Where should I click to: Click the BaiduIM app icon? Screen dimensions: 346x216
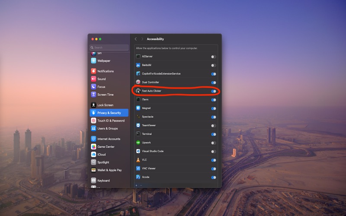[x=138, y=65]
